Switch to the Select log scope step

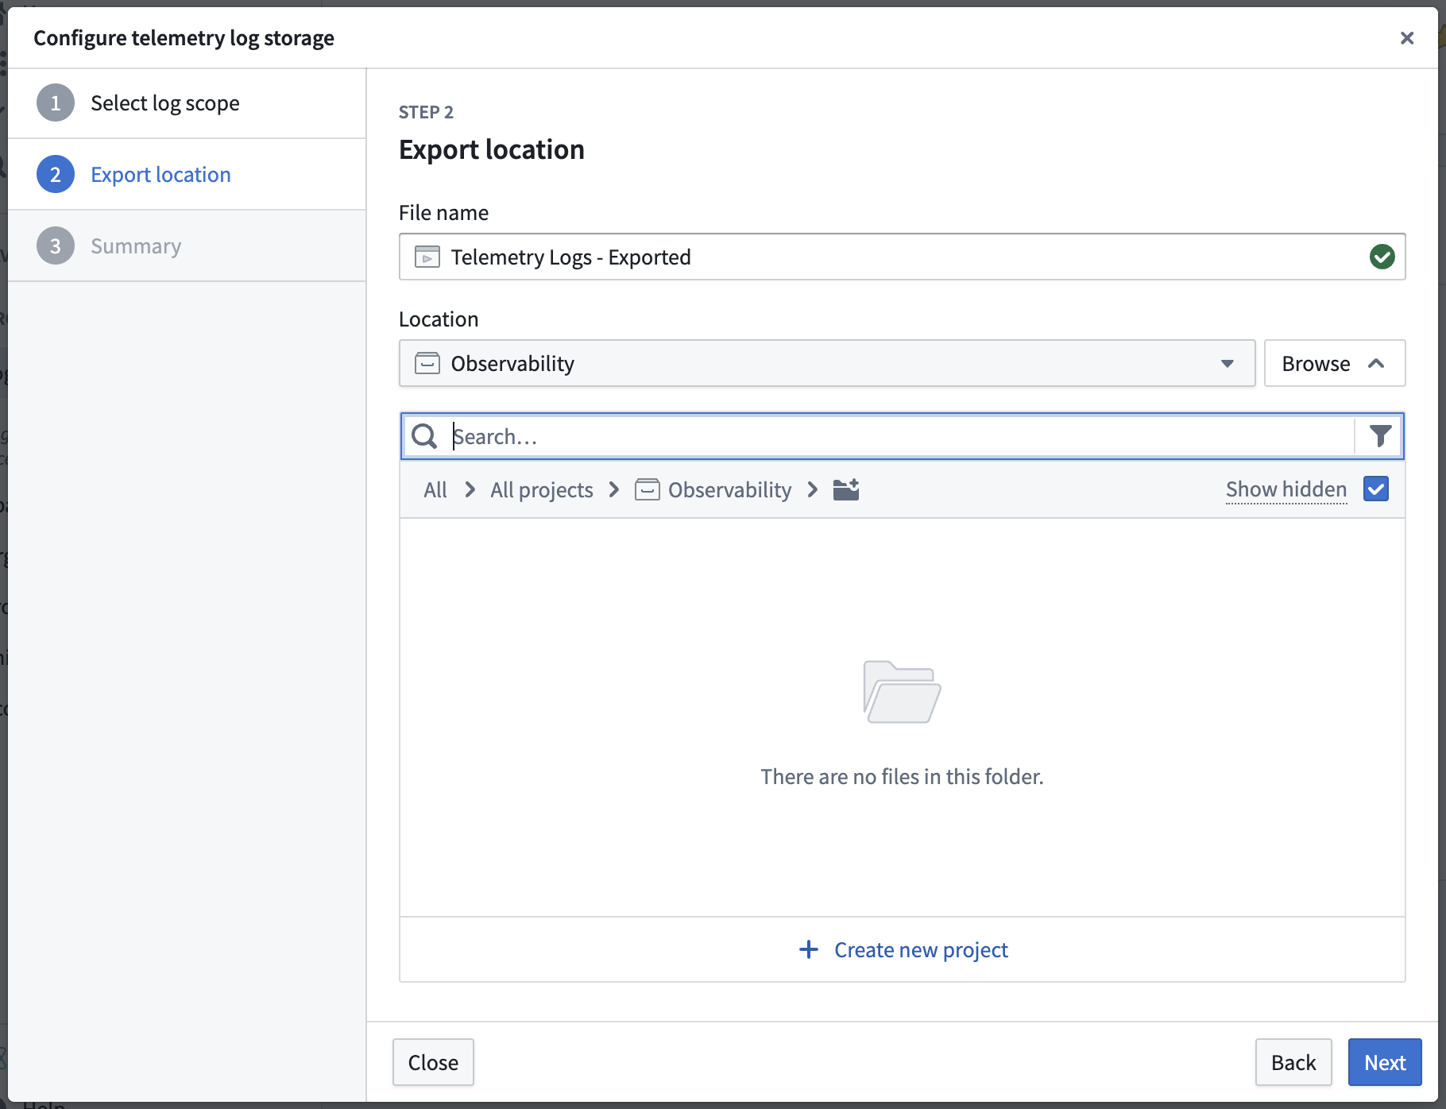tap(164, 102)
